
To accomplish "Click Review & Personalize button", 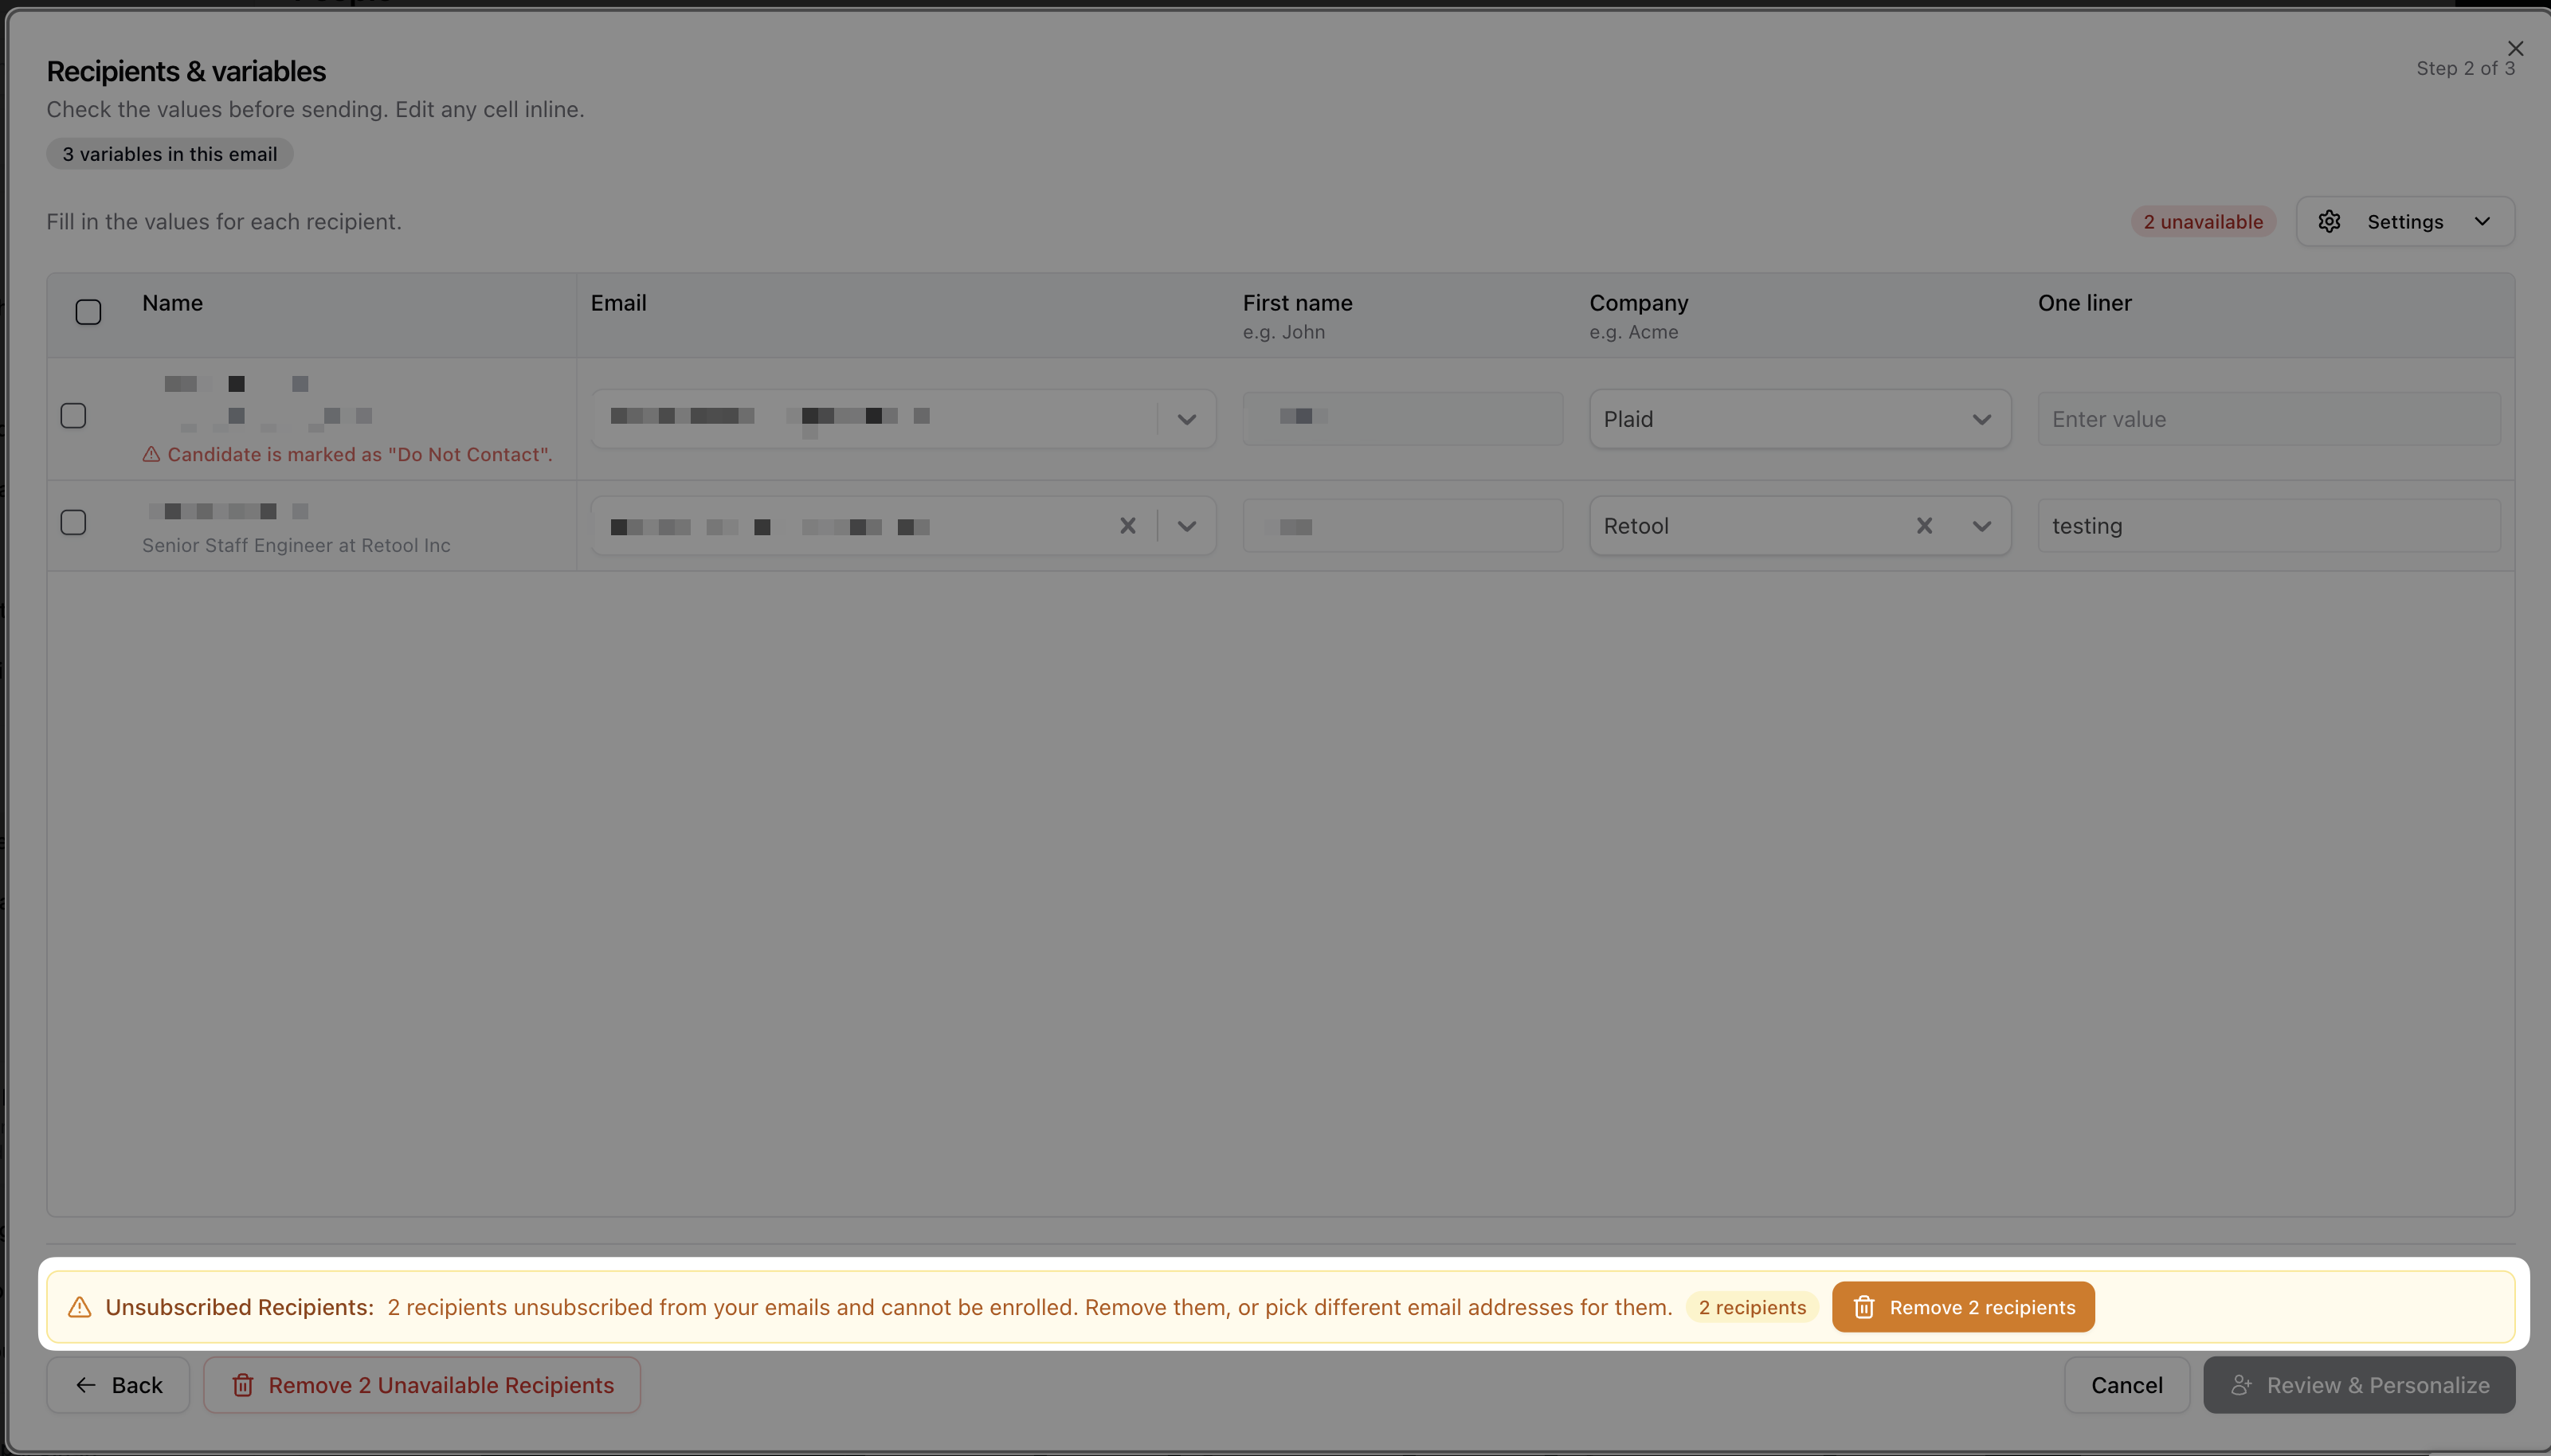I will coord(2359,1385).
